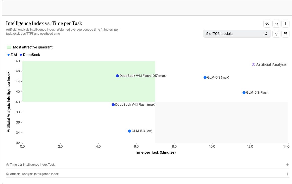Open the data table view icon
Screen dimensions: 292x184
[285, 24]
